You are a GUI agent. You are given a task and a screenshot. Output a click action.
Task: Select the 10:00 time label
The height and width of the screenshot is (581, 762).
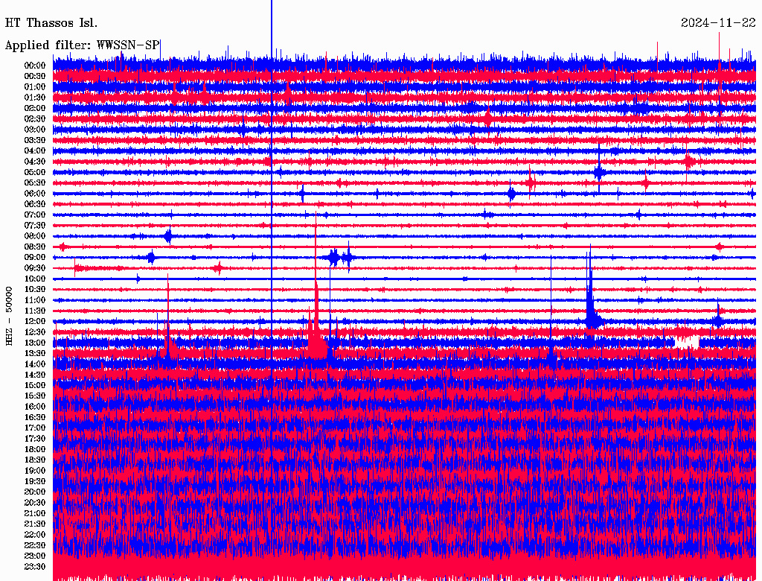point(35,279)
